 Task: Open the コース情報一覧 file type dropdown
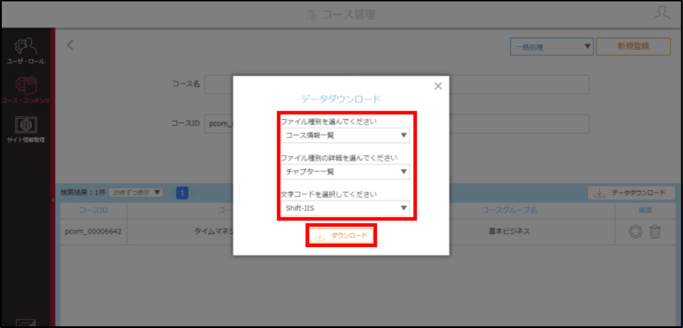pos(345,135)
